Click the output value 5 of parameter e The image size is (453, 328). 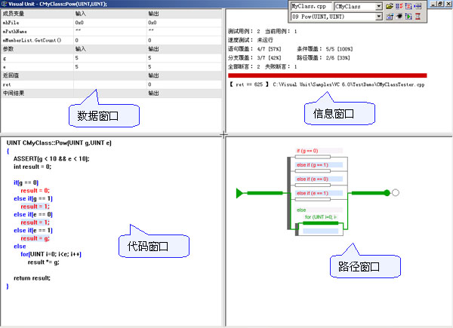(x=149, y=66)
